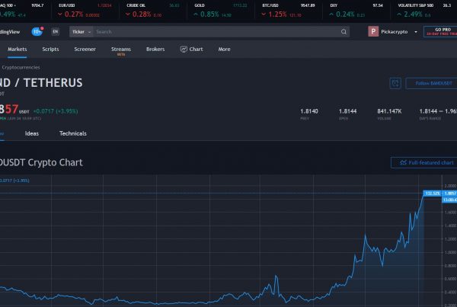Click the alert icon beside Follow button

[395, 83]
